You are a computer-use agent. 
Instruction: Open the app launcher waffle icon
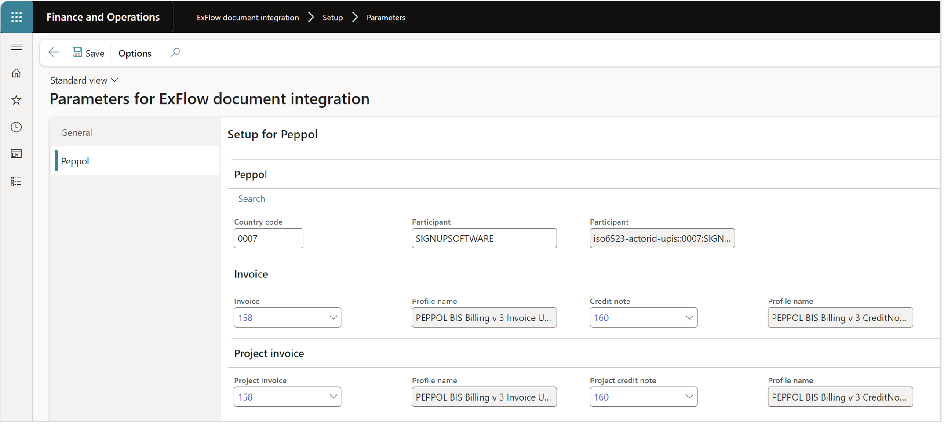pyautogui.click(x=17, y=17)
